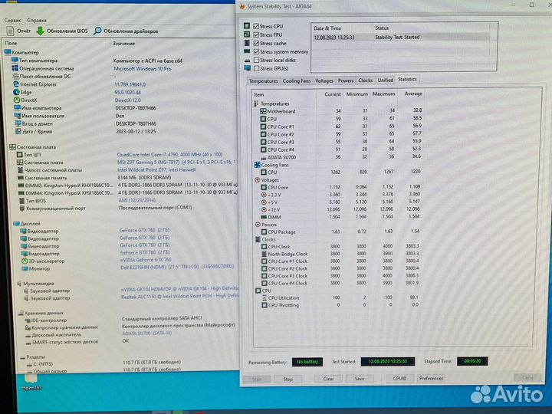Click the CPU Utilization hourglass icon

click(x=264, y=297)
